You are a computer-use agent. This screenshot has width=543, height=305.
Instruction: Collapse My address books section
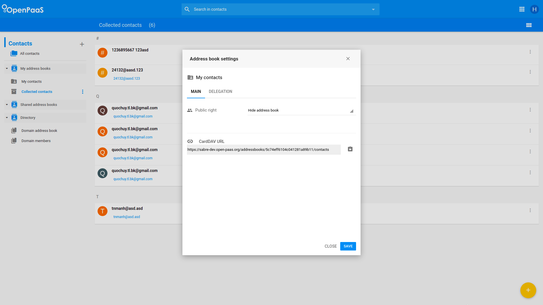pyautogui.click(x=7, y=68)
